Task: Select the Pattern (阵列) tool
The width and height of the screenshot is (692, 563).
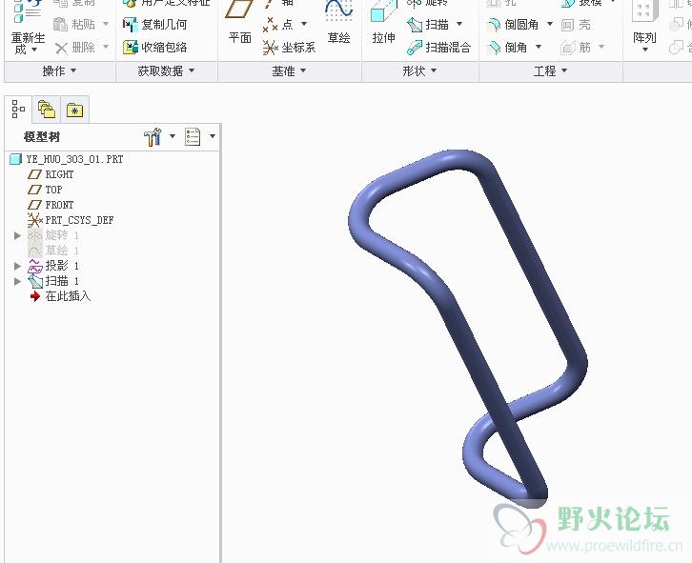Action: tap(644, 22)
